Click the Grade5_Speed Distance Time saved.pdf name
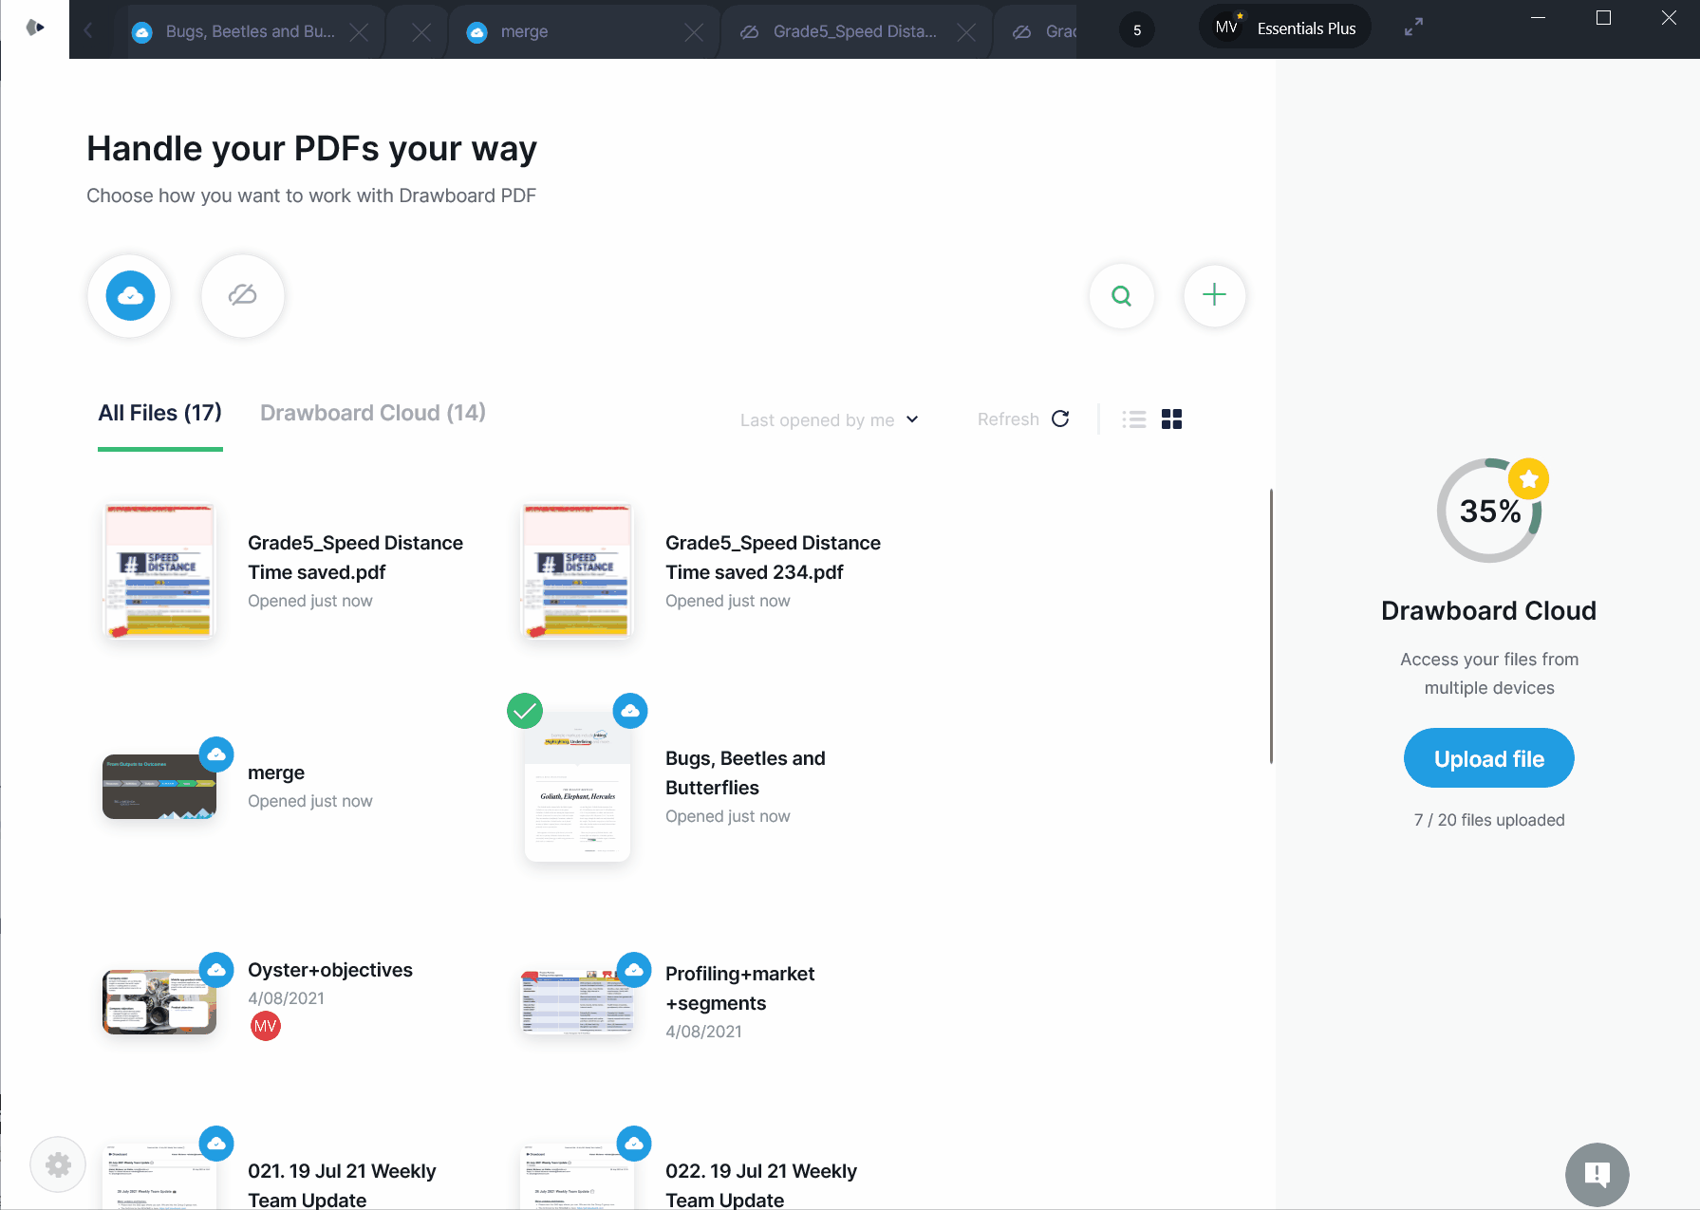Screen dimensions: 1700x1210 click(355, 557)
